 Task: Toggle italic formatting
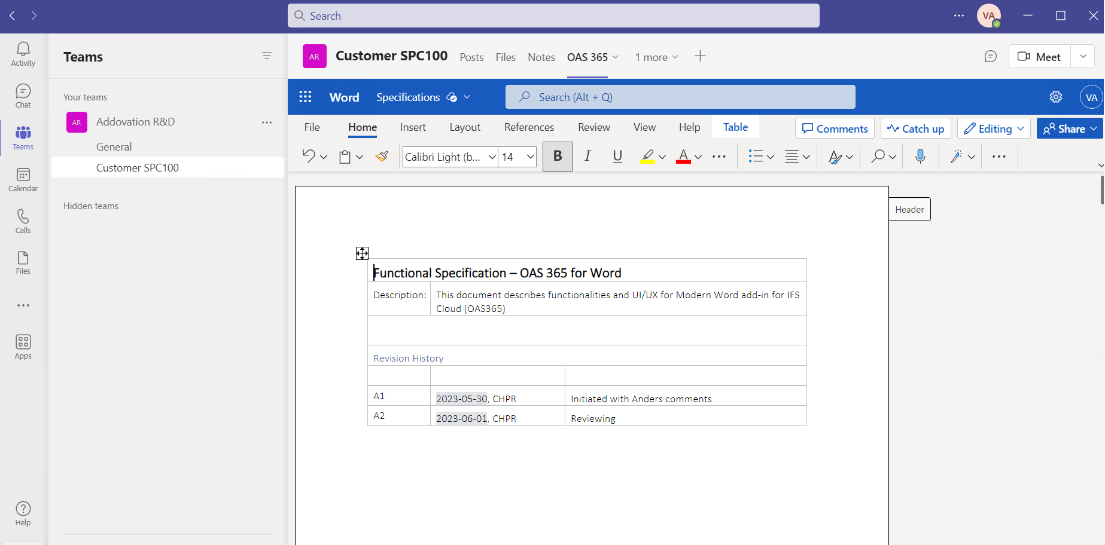(x=587, y=157)
